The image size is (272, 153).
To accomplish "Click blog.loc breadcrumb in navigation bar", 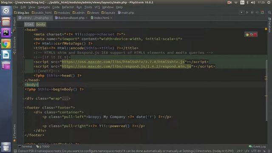I will tap(22, 13).
